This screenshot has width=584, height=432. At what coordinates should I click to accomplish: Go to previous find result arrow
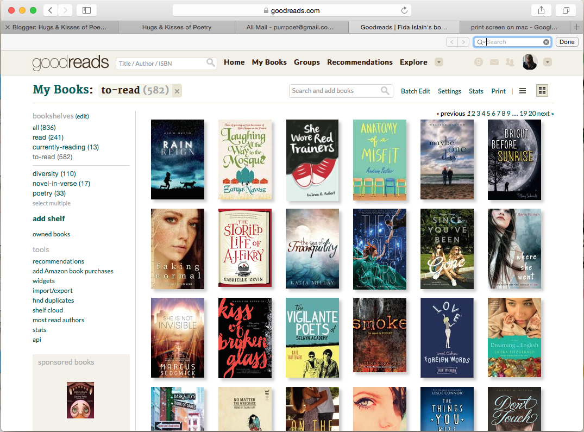452,42
